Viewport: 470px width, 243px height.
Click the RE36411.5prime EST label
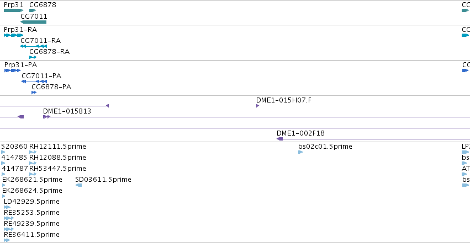[x=31, y=235]
